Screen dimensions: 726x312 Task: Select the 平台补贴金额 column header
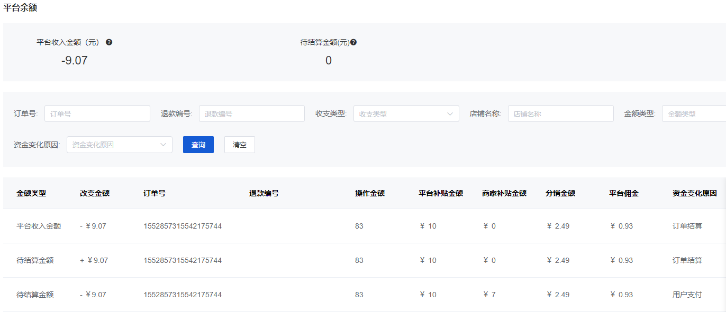[x=441, y=193]
